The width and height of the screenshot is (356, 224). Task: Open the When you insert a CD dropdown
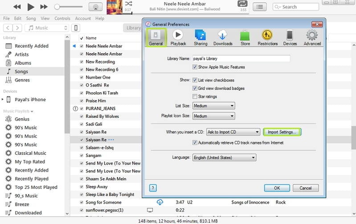(x=233, y=132)
